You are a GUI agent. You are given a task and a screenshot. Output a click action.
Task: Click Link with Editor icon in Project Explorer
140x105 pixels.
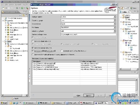[24, 15]
